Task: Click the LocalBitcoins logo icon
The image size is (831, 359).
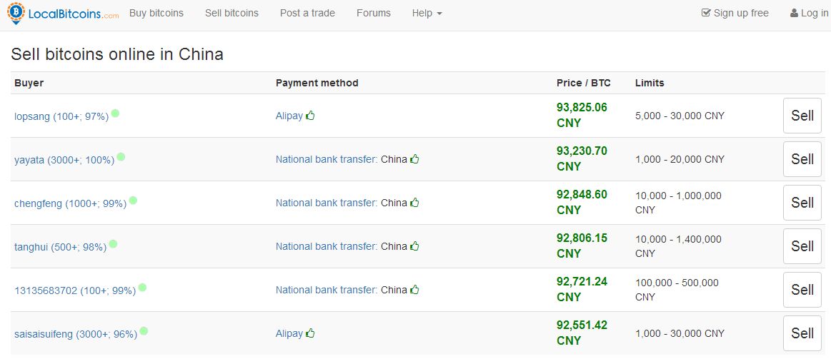Action: pos(16,13)
